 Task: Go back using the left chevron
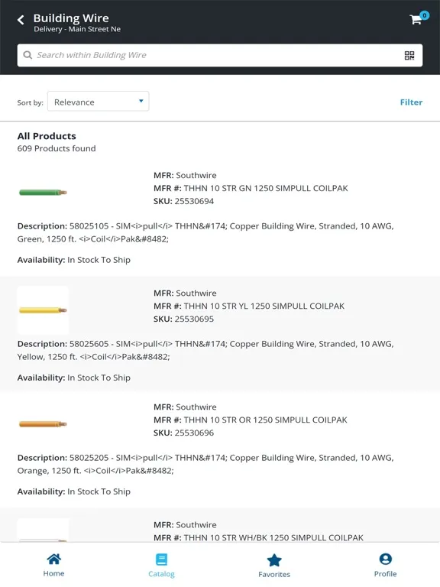point(21,20)
